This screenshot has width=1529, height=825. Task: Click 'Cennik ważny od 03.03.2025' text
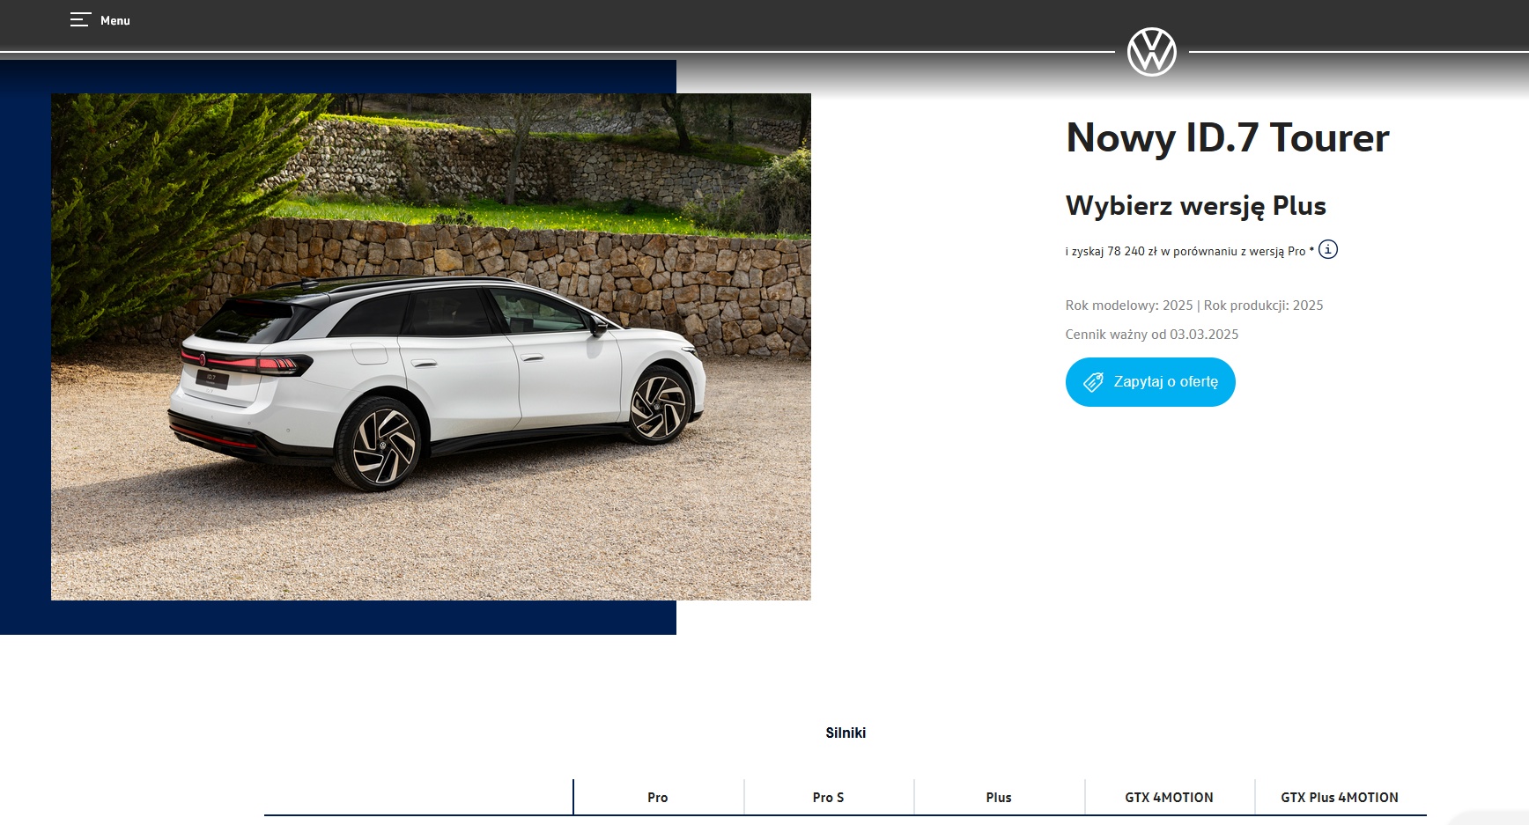coord(1152,335)
